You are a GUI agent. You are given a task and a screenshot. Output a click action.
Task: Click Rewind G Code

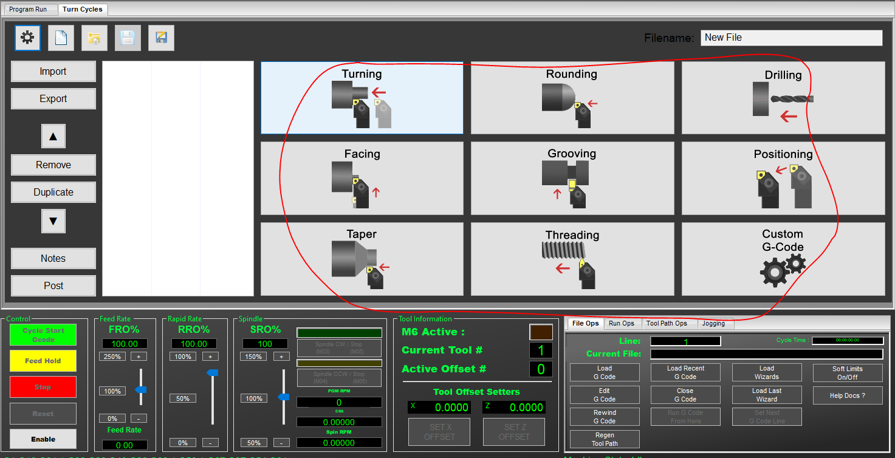pos(605,417)
